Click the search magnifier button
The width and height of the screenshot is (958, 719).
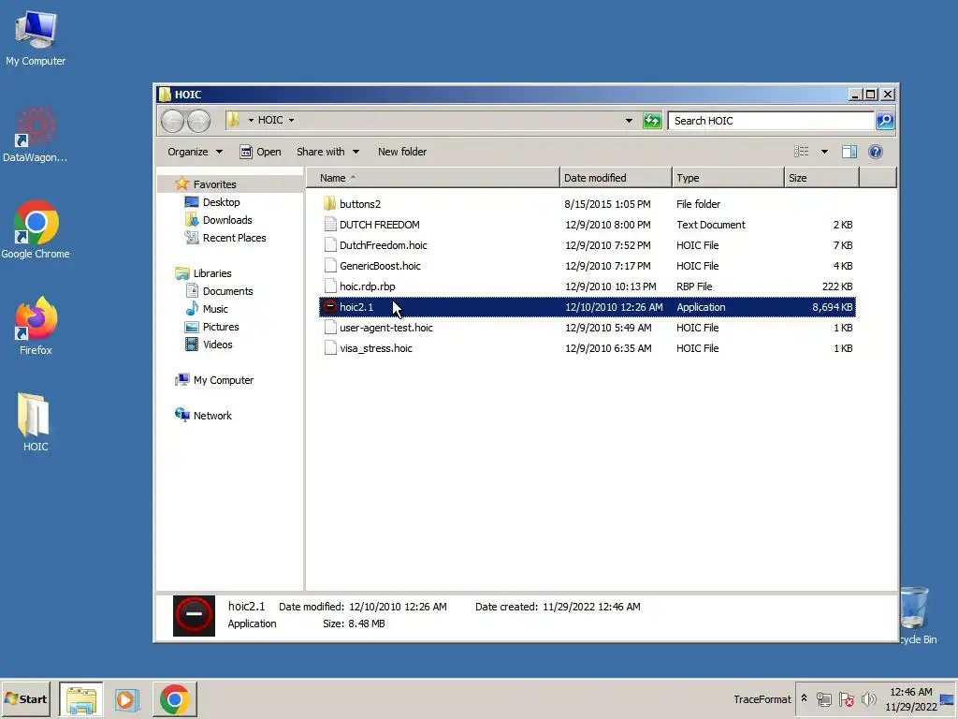(885, 121)
